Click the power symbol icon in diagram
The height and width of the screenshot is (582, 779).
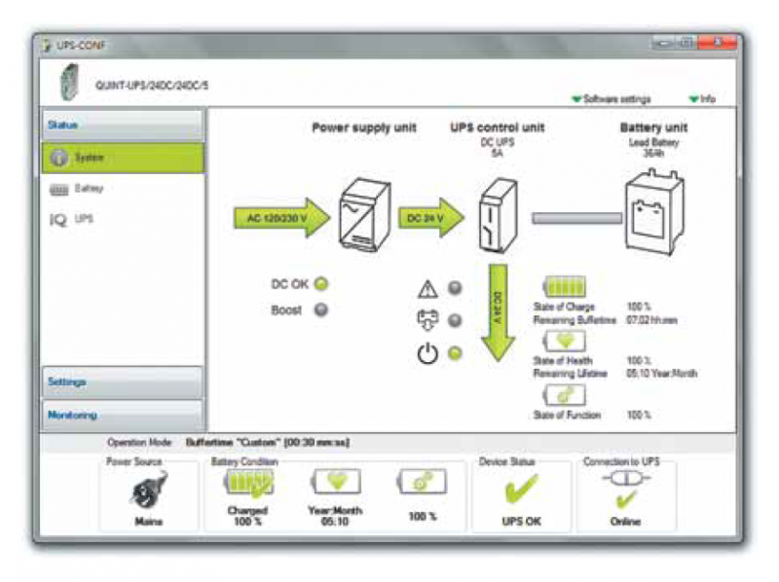tap(427, 353)
